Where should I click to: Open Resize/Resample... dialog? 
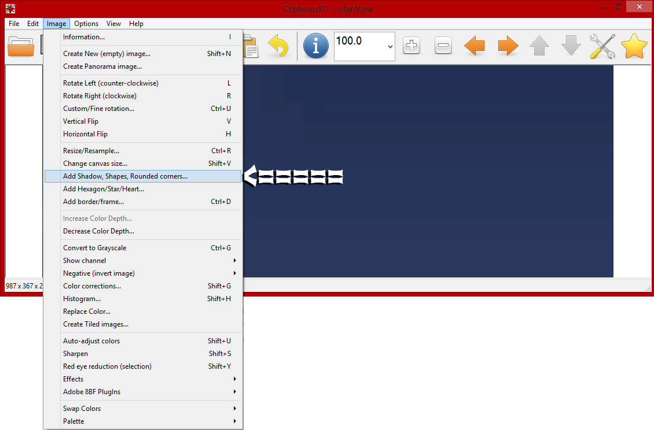click(x=143, y=151)
